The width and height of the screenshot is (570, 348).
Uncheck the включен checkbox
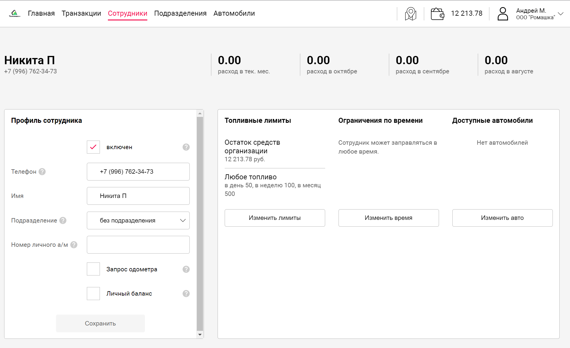coord(93,147)
